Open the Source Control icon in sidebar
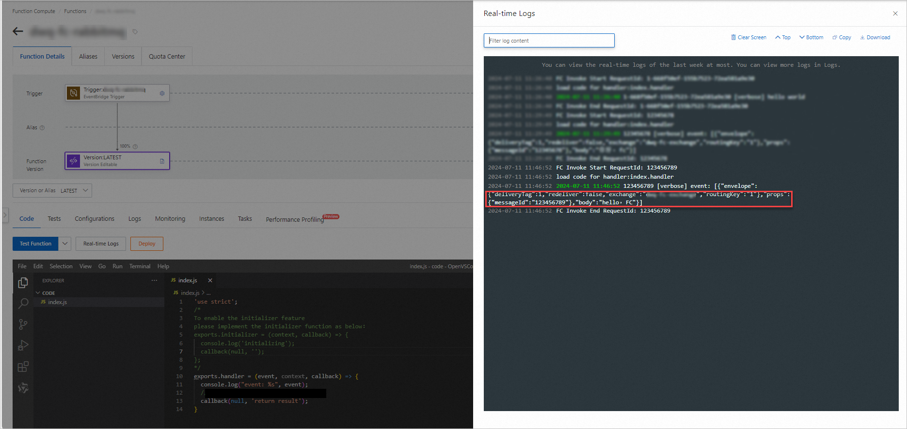This screenshot has width=907, height=429. [x=23, y=324]
